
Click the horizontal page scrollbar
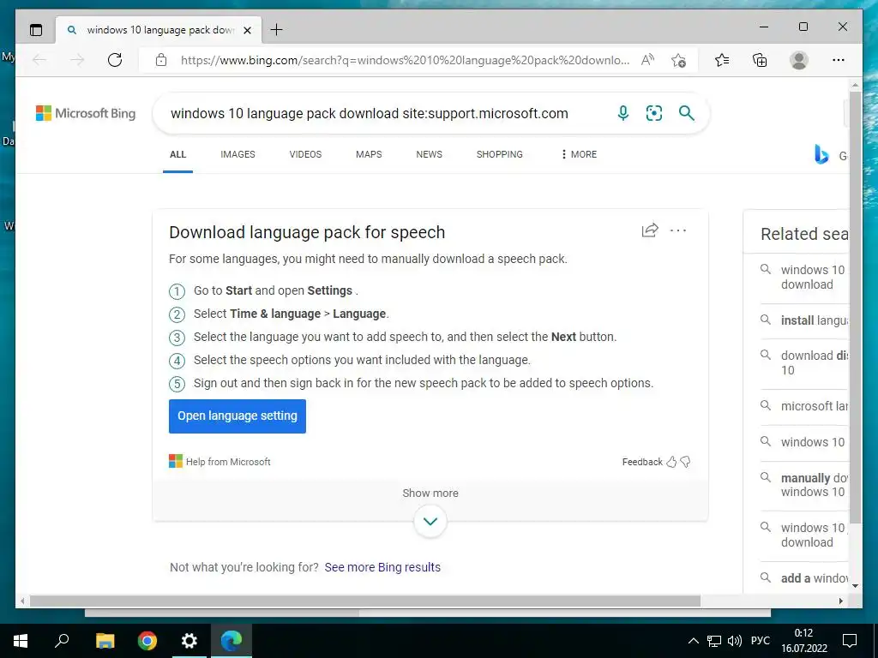[x=365, y=601]
